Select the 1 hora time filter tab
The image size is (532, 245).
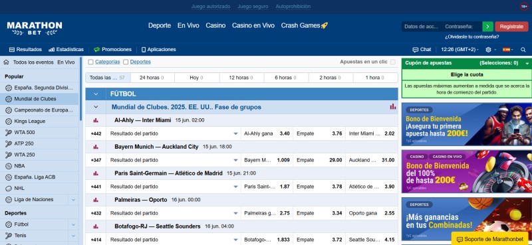point(375,78)
